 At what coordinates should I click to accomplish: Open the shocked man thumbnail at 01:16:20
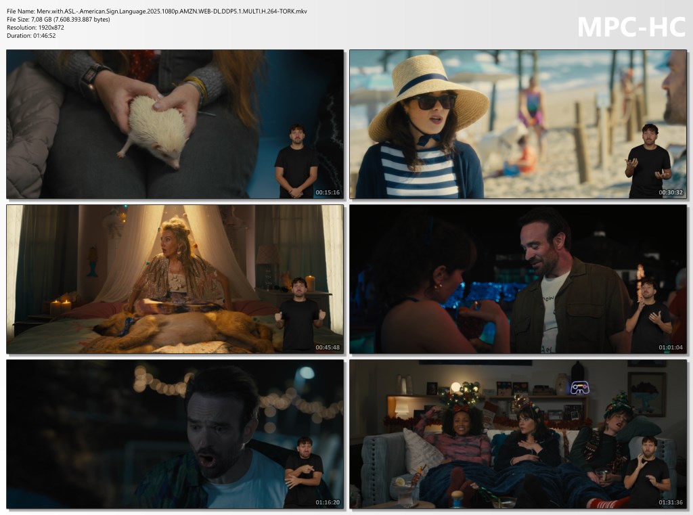[x=175, y=434]
